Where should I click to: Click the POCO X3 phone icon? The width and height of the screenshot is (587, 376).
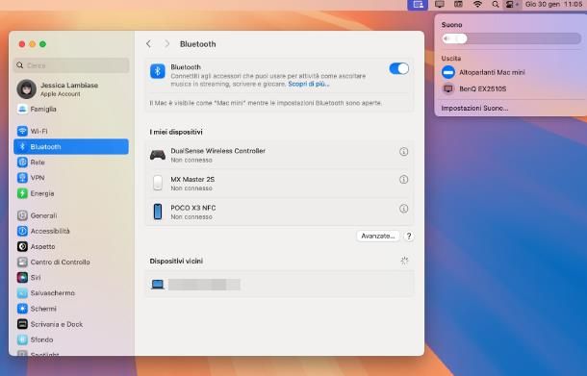coord(158,212)
